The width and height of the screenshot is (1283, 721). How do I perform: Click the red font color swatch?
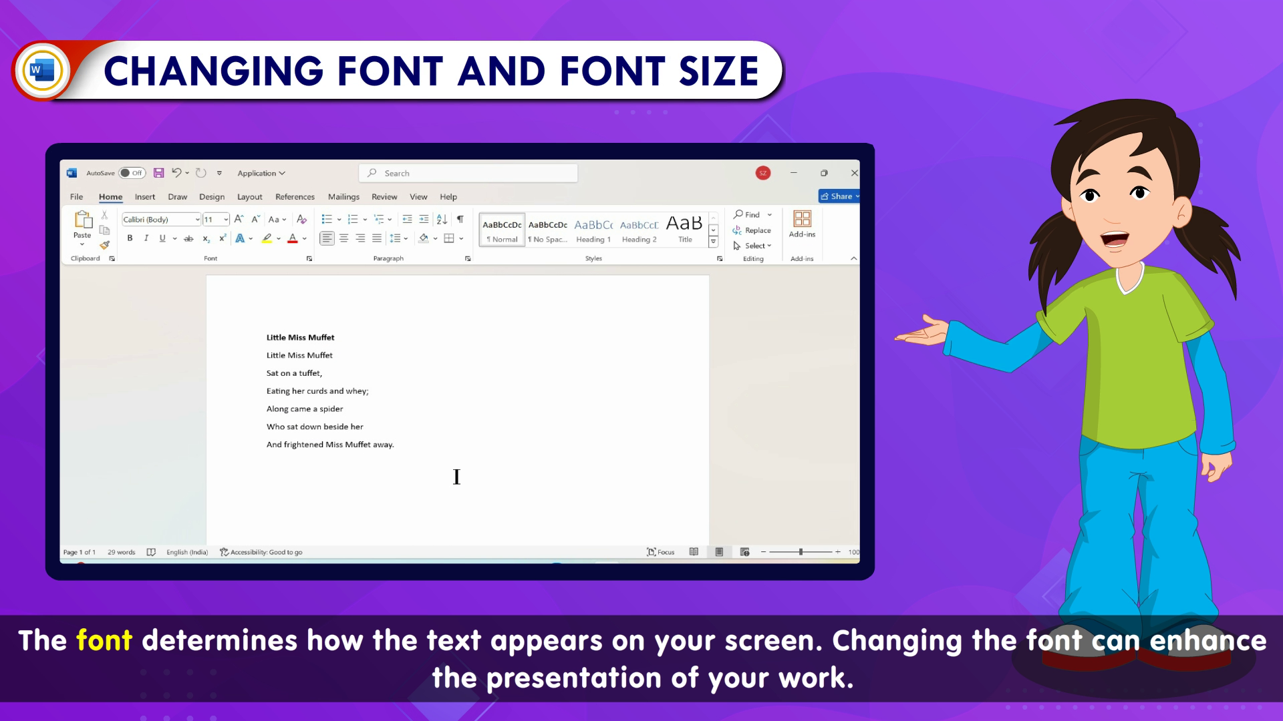click(x=292, y=238)
